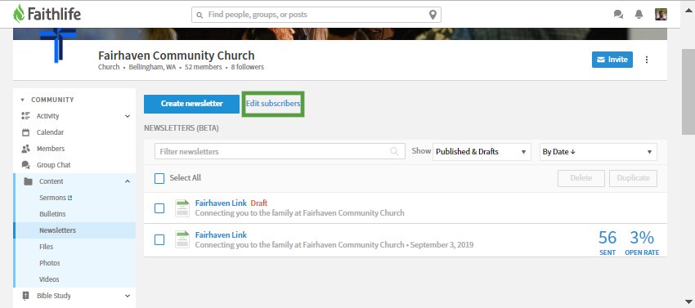This screenshot has height=308, width=695.
Task: Open the notifications bell icon
Action: point(639,15)
